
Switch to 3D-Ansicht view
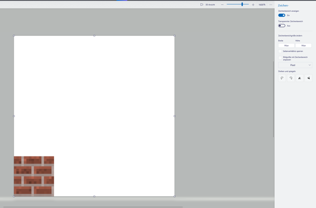[208, 5]
